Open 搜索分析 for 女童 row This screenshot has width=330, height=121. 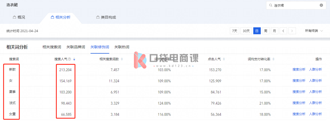[x=299, y=114]
